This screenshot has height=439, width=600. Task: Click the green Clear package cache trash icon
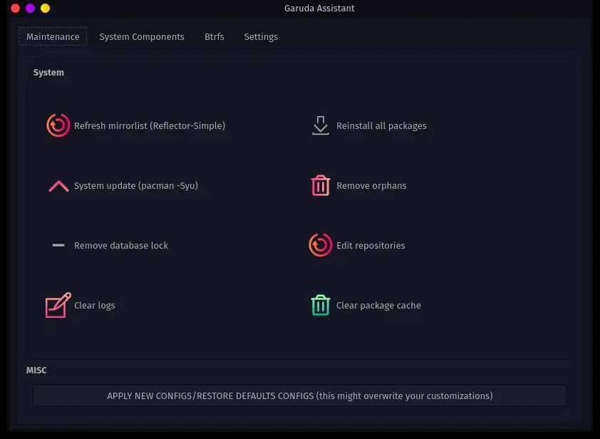coord(321,305)
